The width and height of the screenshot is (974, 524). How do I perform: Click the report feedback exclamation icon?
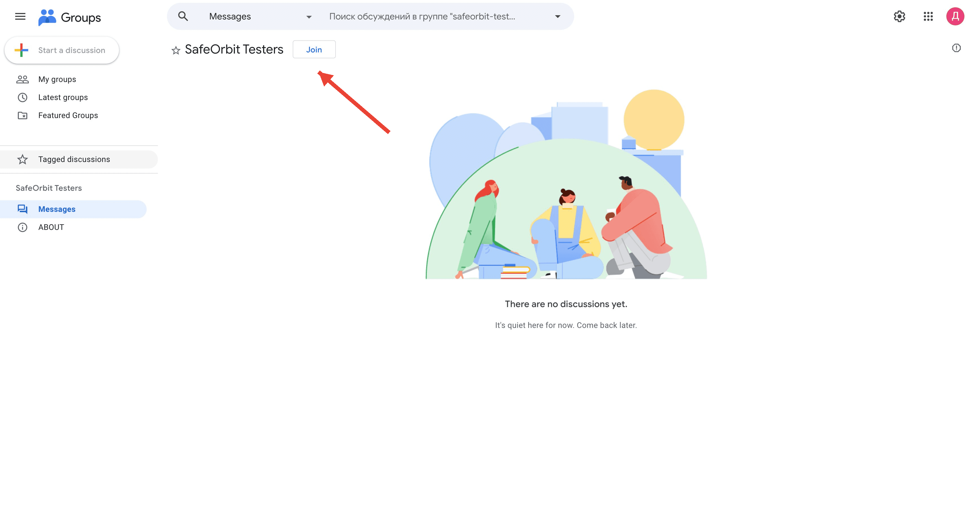click(x=956, y=48)
